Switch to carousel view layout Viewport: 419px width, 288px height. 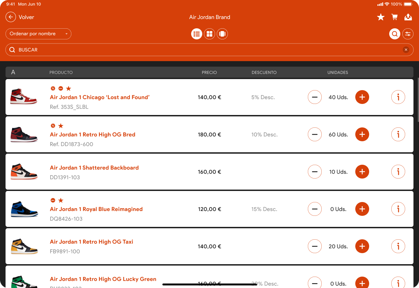point(222,34)
